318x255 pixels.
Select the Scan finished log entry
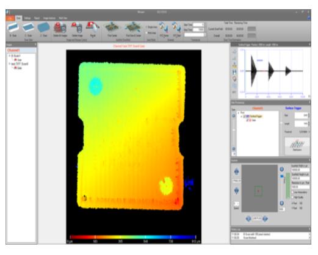(x=270, y=238)
